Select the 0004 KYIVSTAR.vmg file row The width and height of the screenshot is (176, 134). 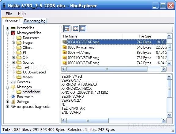tap(114, 42)
